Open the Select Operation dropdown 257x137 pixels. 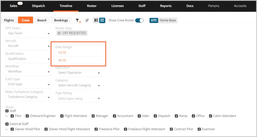pos(79,73)
